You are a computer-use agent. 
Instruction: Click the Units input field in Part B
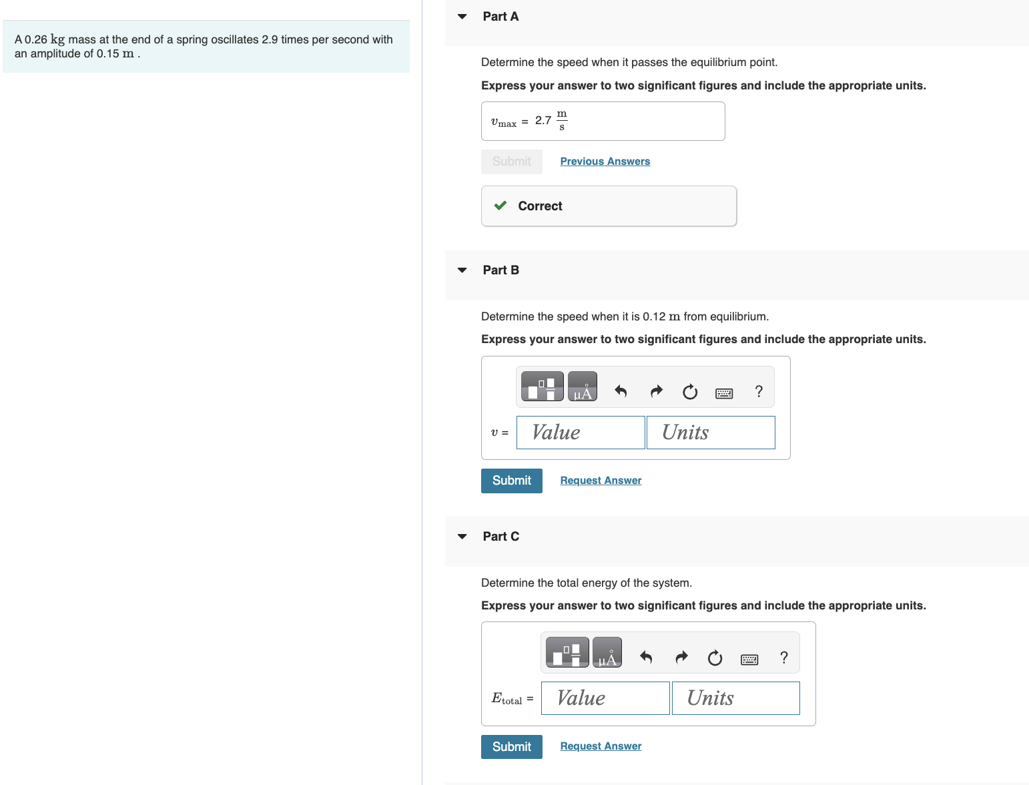click(x=710, y=432)
